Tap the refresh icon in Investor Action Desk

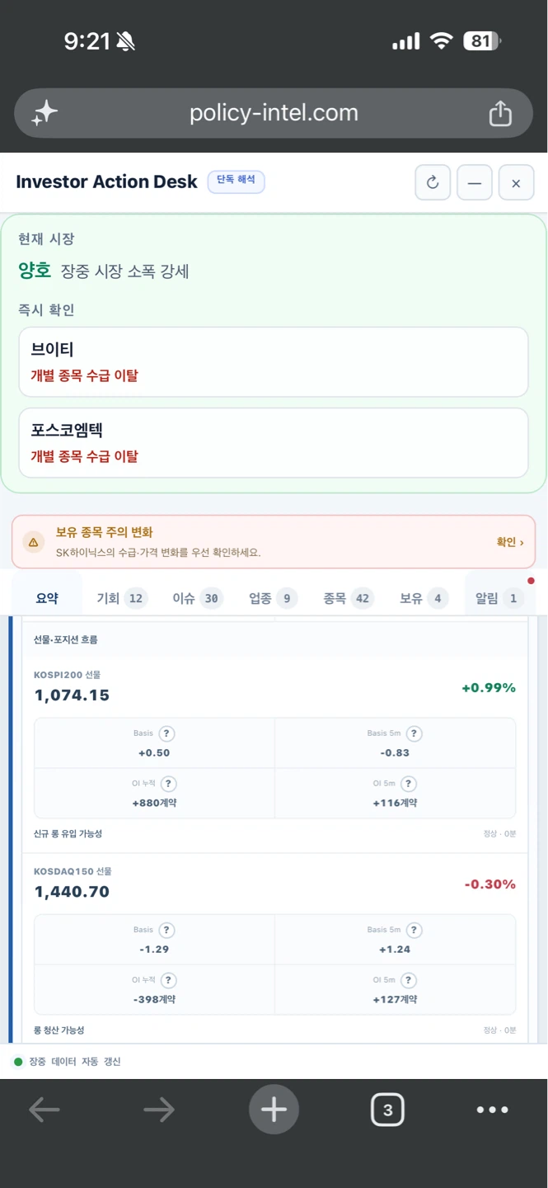[x=433, y=183]
